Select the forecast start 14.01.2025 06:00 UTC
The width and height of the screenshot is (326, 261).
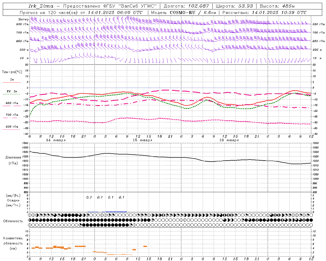click(x=115, y=12)
